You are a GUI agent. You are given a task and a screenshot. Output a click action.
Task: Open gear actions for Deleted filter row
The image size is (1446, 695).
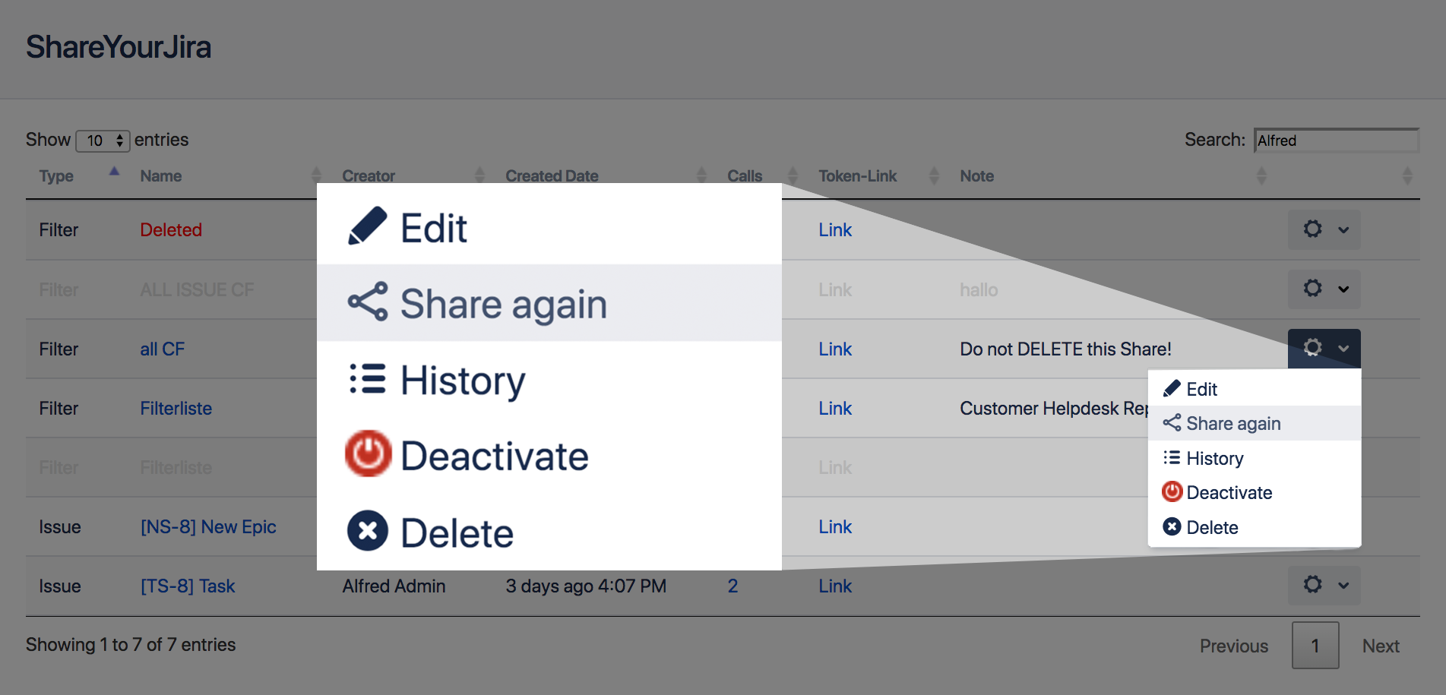1324,229
